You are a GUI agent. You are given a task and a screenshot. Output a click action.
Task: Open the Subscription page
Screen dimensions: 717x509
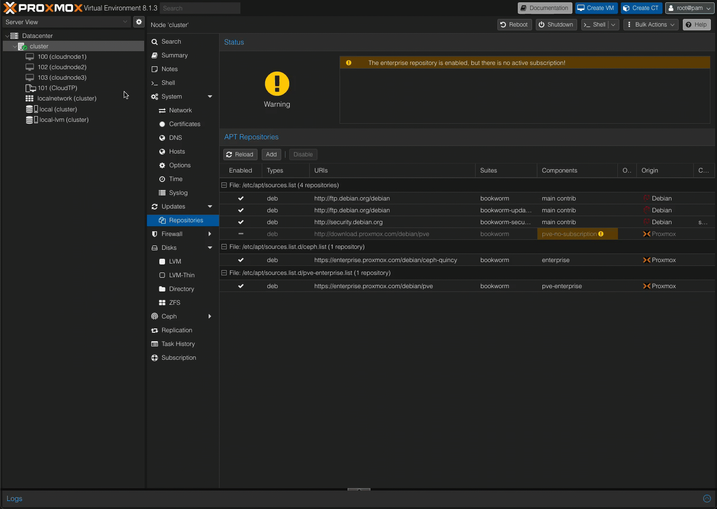pyautogui.click(x=183, y=358)
